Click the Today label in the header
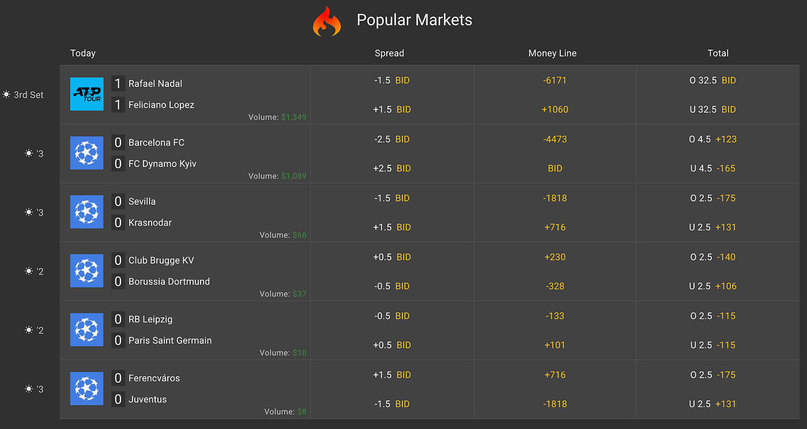This screenshot has height=429, width=807. pos(82,53)
